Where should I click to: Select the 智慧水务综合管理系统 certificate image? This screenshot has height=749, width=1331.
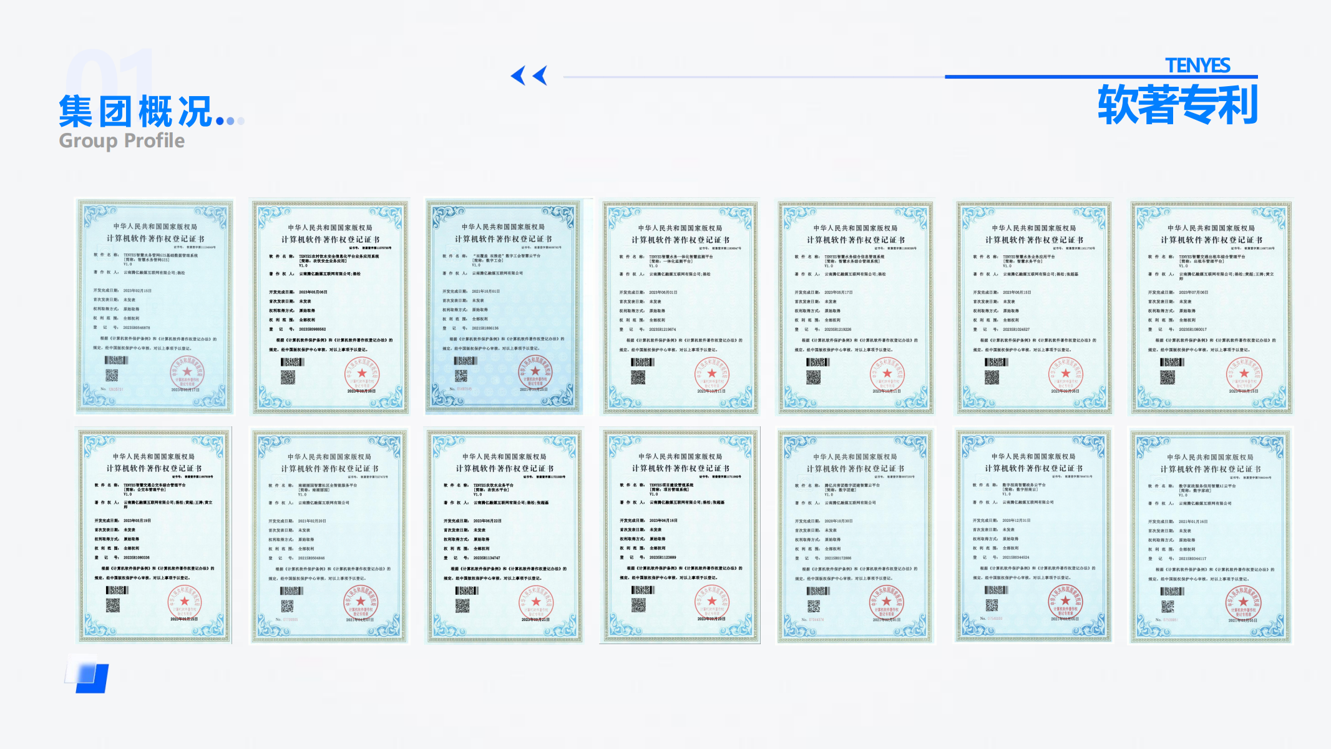tap(855, 306)
